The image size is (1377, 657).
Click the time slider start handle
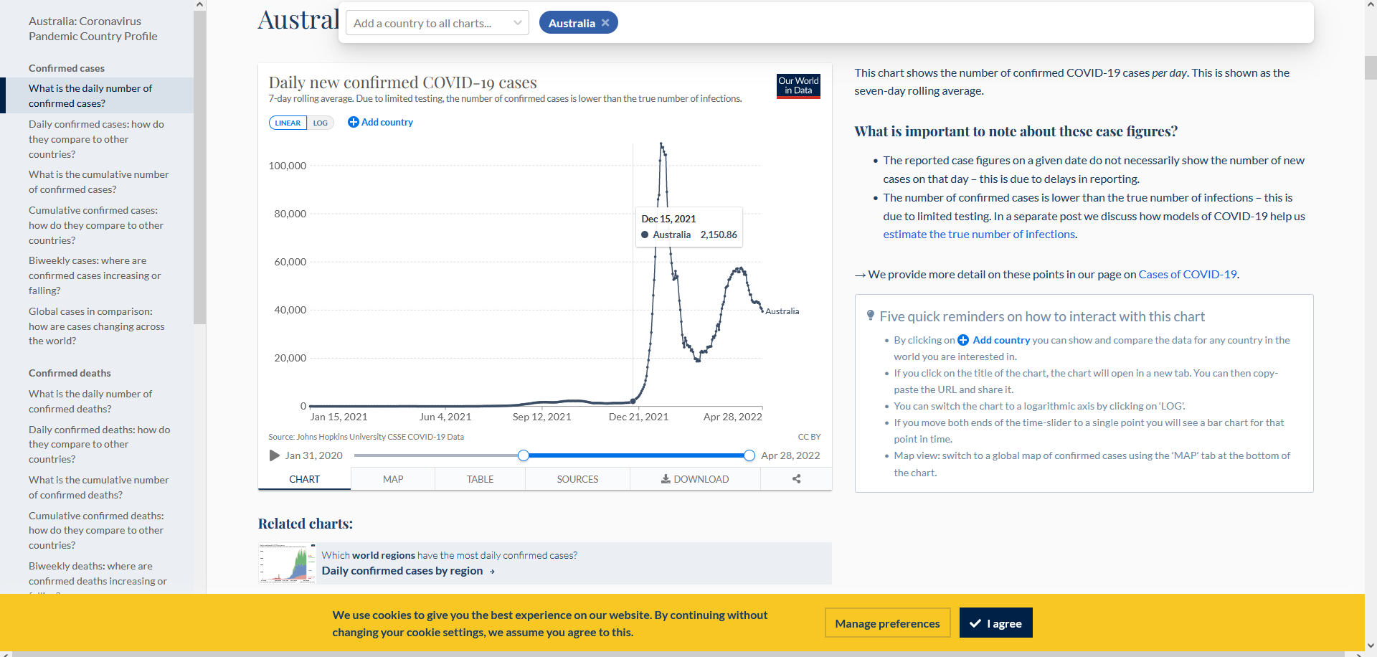[x=524, y=455]
